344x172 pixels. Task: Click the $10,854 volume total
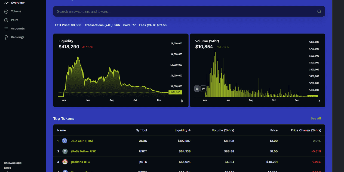[204, 47]
